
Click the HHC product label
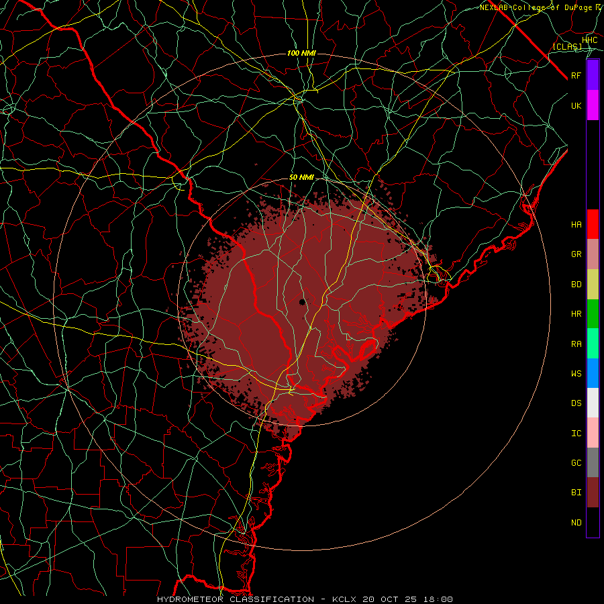[590, 40]
